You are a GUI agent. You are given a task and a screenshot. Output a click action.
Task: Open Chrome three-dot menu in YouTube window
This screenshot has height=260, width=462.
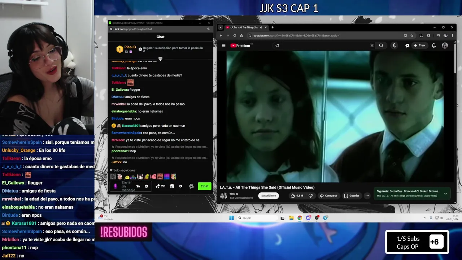tap(452, 35)
